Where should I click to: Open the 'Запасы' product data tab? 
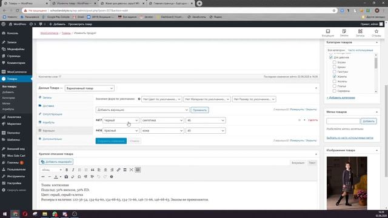47,97
